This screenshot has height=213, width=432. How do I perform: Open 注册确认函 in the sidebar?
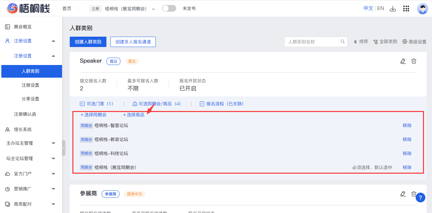tap(25, 114)
